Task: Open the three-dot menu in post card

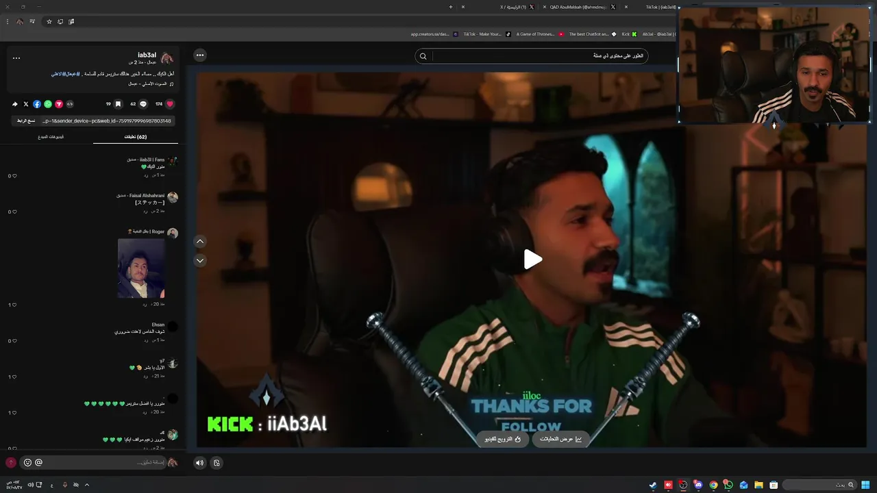Action: 16,58
